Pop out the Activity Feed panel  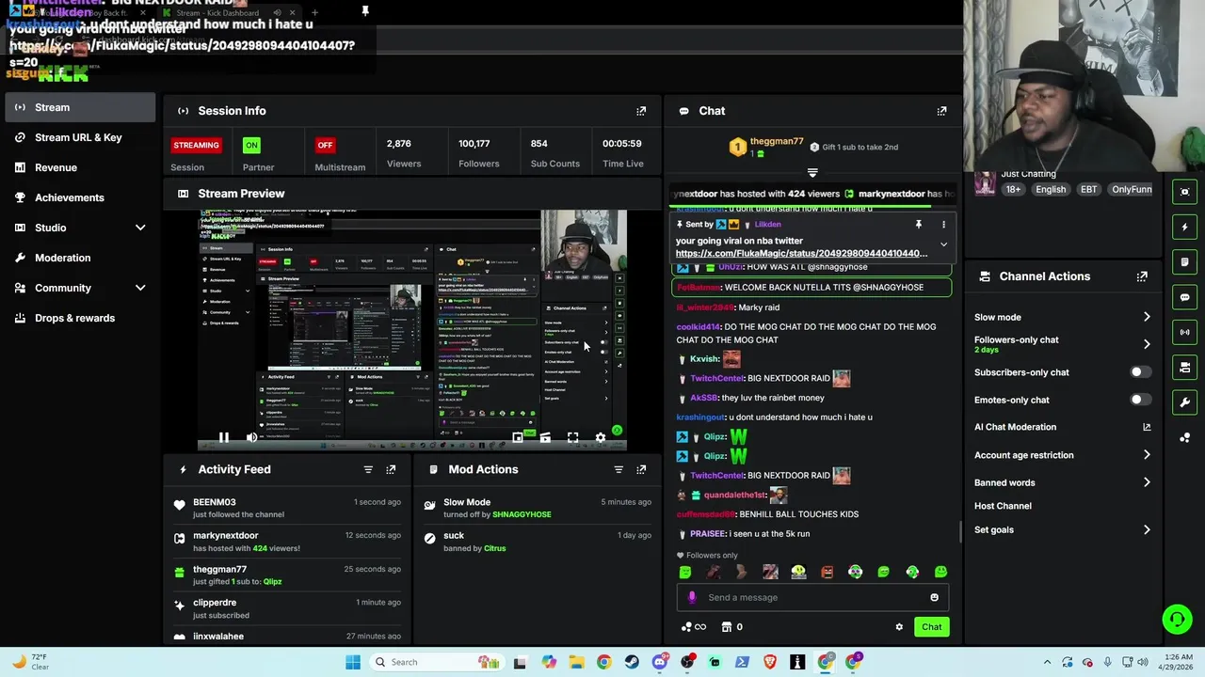[391, 469]
